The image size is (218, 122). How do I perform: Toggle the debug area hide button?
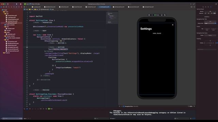pyautogui.click(x=25, y=109)
